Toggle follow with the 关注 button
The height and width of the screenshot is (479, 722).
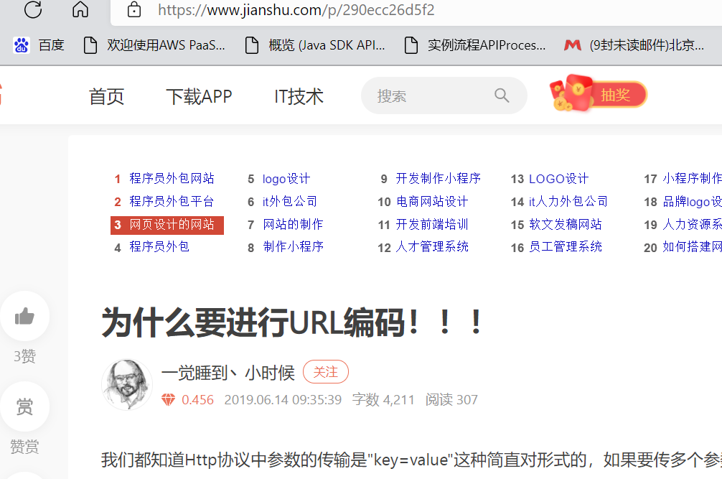point(325,372)
